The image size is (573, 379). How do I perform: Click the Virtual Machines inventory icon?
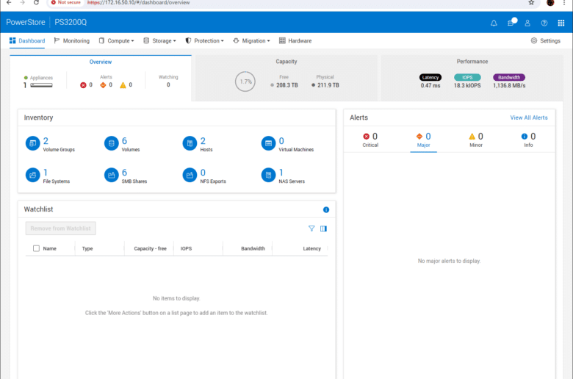[x=268, y=143]
